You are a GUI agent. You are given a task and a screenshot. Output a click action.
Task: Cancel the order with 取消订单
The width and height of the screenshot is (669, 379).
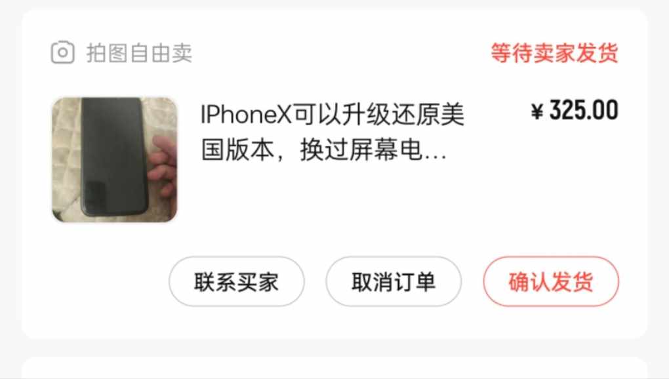[x=394, y=281]
